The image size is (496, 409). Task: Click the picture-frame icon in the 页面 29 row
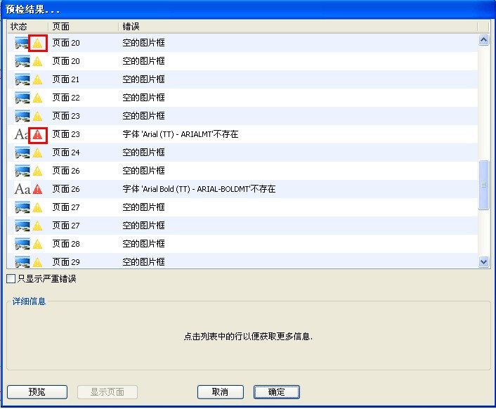22,262
